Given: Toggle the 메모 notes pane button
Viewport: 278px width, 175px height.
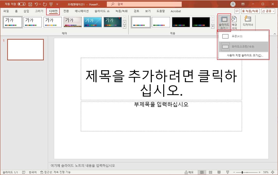Looking at the screenshot, I should coord(189,172).
